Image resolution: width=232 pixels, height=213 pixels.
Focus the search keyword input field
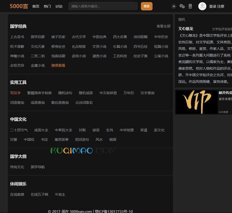tap(103, 6)
